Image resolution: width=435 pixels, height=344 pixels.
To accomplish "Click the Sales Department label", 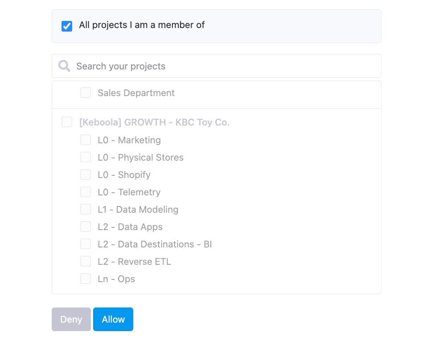I will pos(136,93).
